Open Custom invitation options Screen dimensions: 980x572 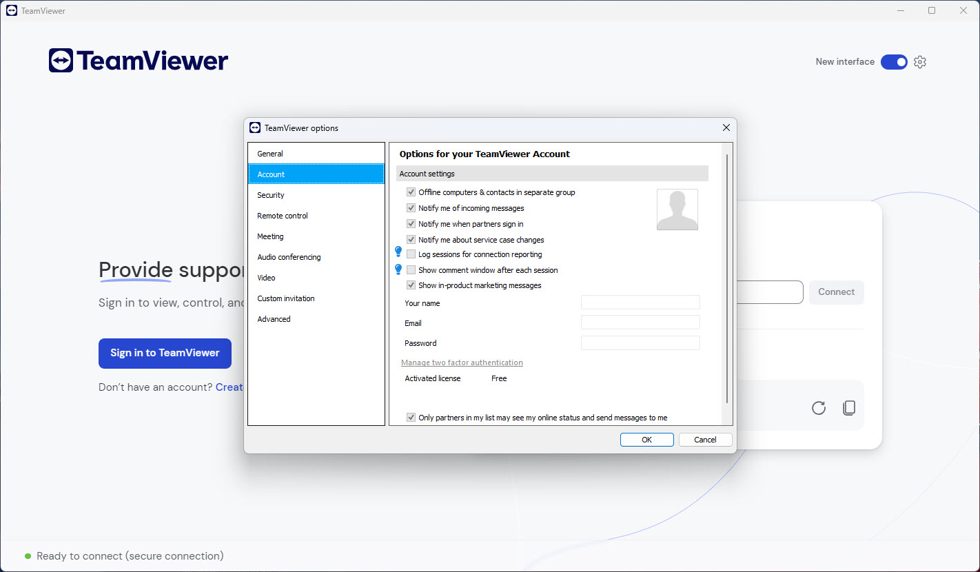coord(316,298)
